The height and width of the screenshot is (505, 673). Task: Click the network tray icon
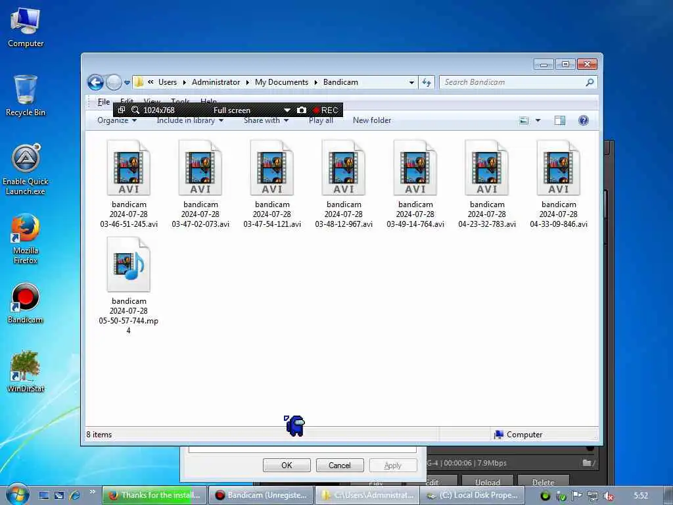pyautogui.click(x=593, y=496)
